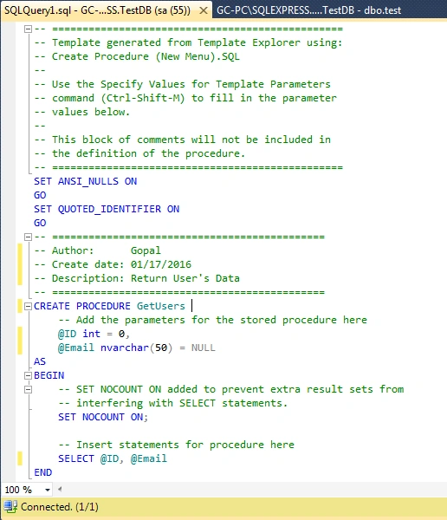Screen dimensions: 447x520
Task: Collapse the SET NOCOUNT comment block
Action: click(x=29, y=389)
